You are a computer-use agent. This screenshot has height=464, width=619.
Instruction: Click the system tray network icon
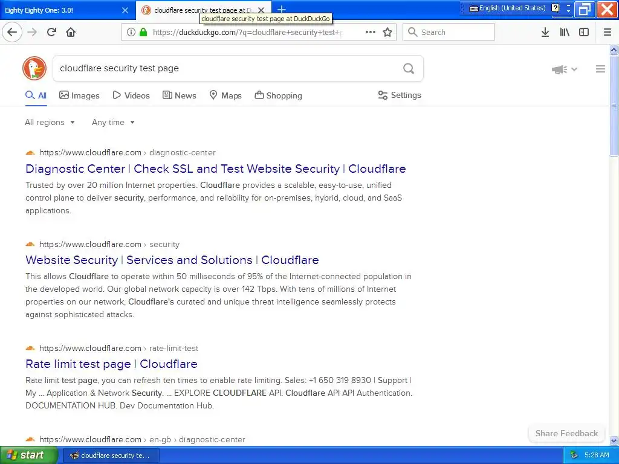tap(574, 455)
